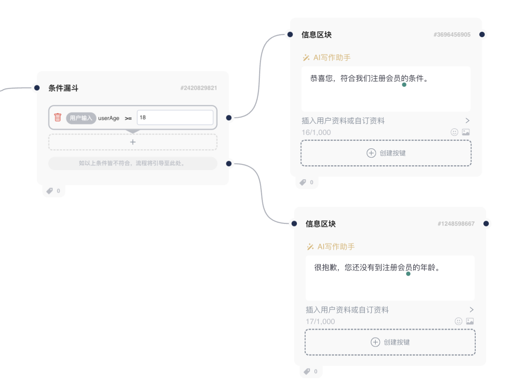Image resolution: width=512 pixels, height=387 pixels.
Task: Click the tag icon under the top 信息区块
Action: pos(303,182)
